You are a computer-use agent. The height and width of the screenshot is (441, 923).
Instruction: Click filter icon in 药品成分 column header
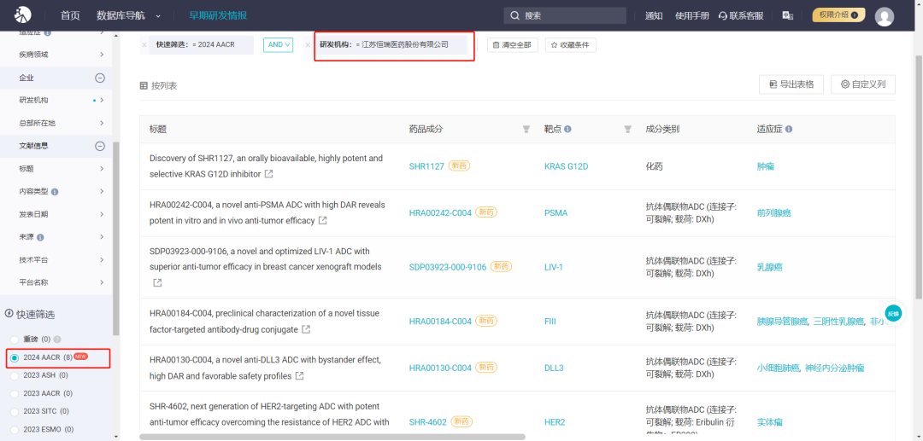526,129
